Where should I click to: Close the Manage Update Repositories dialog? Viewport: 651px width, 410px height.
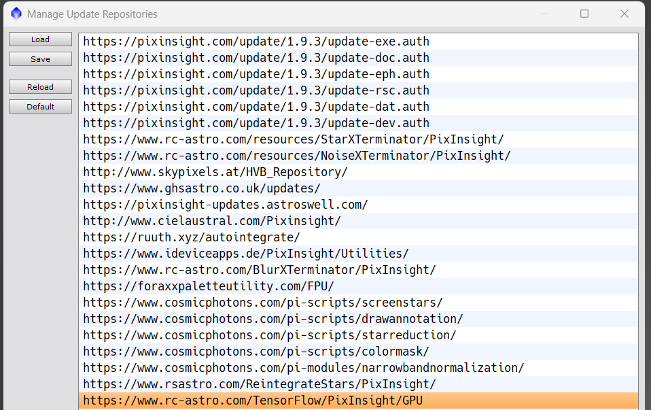tap(624, 14)
